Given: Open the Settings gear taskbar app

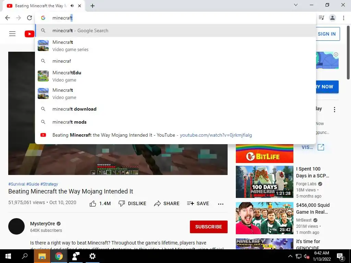Looking at the screenshot, I should (x=93, y=256).
